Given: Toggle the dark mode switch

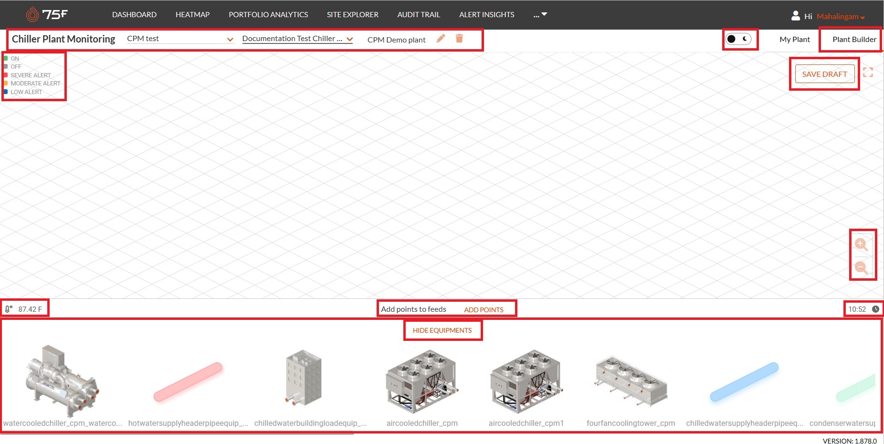Looking at the screenshot, I should coord(739,40).
